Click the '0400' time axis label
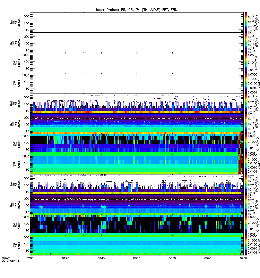Screen dimensions: 260x278 pyautogui.click(x=243, y=258)
